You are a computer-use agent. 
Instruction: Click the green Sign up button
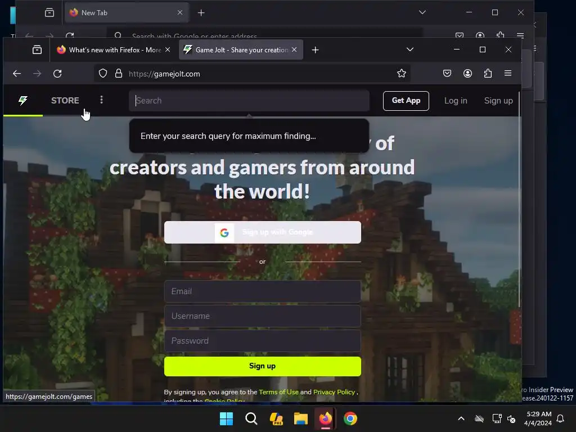(x=262, y=366)
